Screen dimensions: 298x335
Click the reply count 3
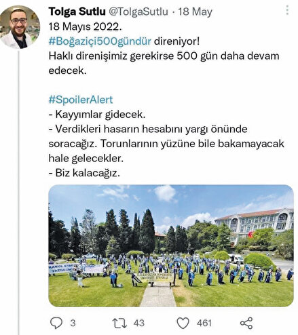73,323
